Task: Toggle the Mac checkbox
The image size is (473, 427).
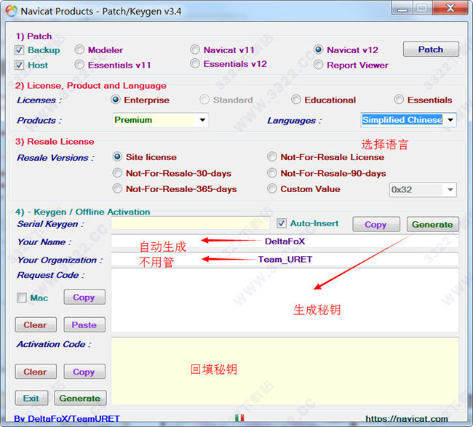Action: tap(22, 298)
